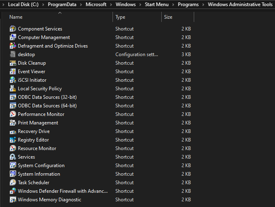Image resolution: width=275 pixels, height=207 pixels.
Task: Expand chevron after ProgramData breadcrumb
Action: point(81,4)
